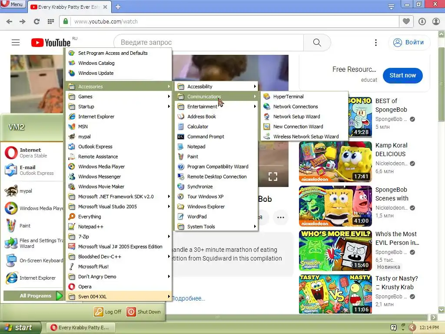Launch Command Prompt
445x334 pixels.
216,137
